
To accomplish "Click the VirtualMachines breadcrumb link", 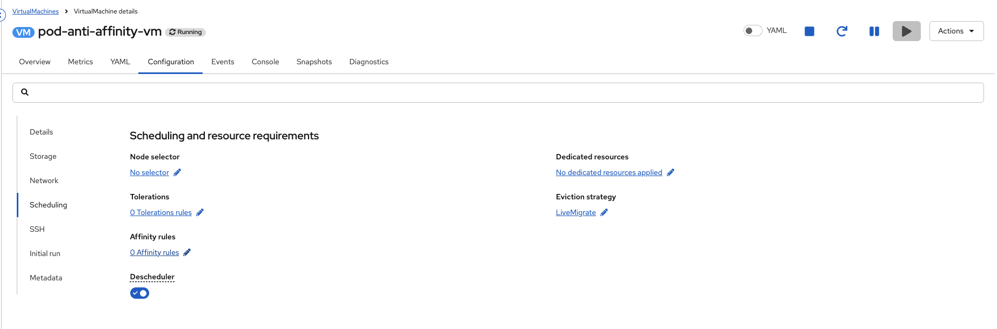I will 36,11.
